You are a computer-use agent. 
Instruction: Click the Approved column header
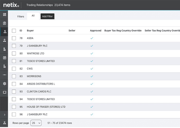95,31
